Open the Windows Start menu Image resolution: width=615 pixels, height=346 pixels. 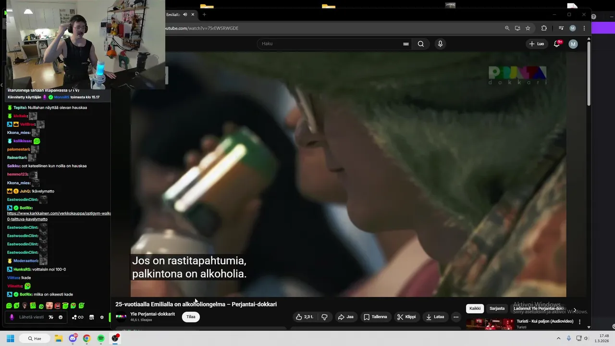pos(10,338)
